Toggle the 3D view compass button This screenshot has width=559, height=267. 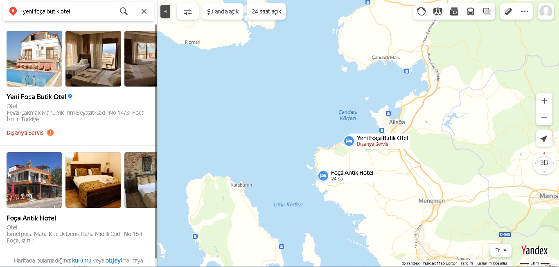click(544, 162)
